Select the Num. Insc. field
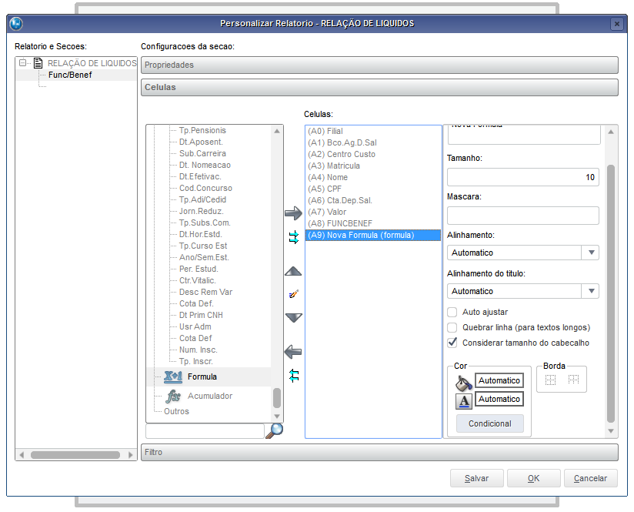The image size is (634, 512). click(x=199, y=350)
